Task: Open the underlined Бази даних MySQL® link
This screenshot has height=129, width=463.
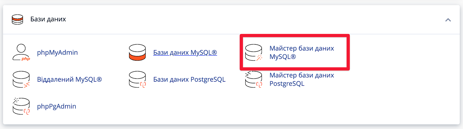Action: 185,53
